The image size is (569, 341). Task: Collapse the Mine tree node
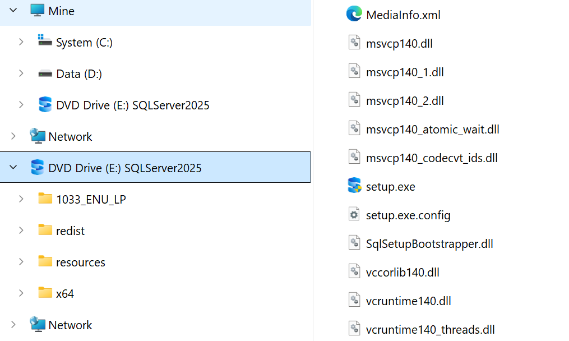pyautogui.click(x=13, y=11)
